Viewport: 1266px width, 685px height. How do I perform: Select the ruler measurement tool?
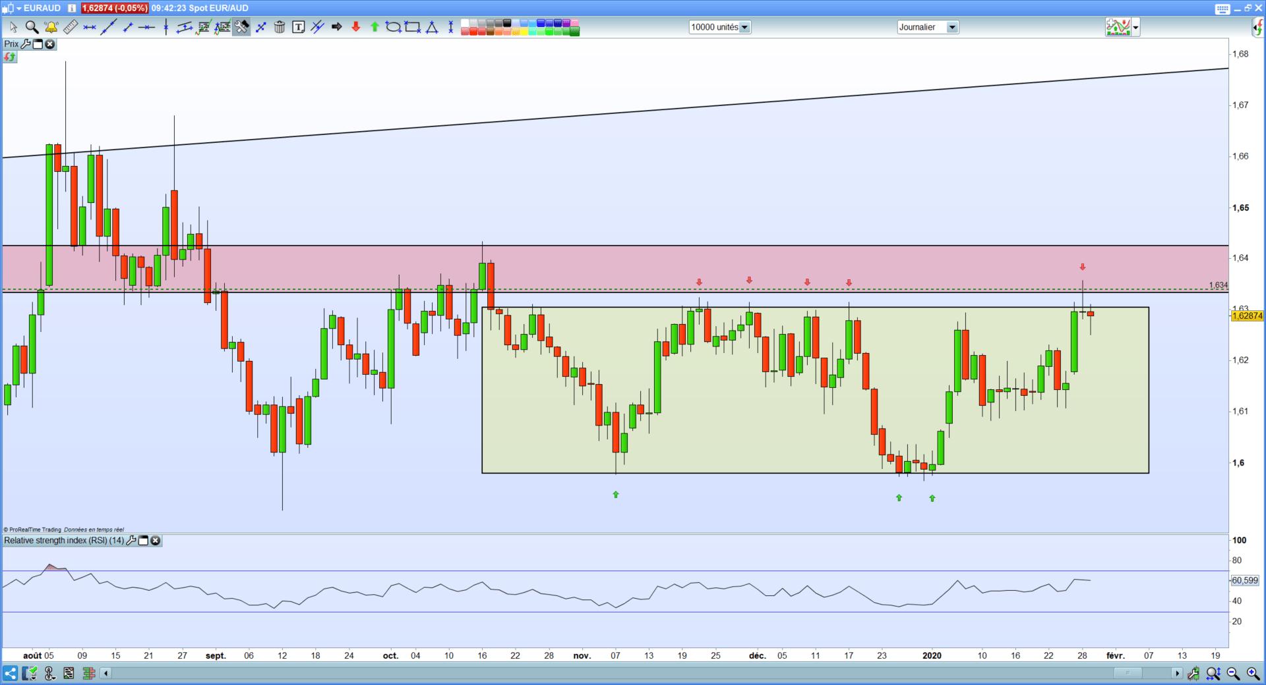click(x=71, y=27)
